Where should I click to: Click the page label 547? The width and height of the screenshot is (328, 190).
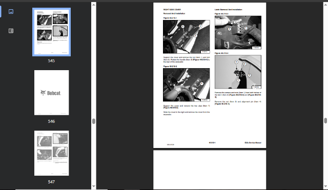(x=51, y=182)
